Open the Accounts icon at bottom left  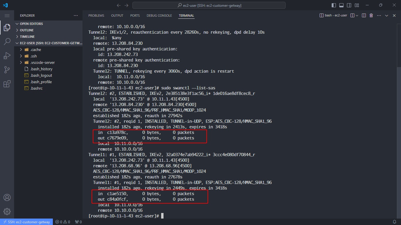point(7,197)
